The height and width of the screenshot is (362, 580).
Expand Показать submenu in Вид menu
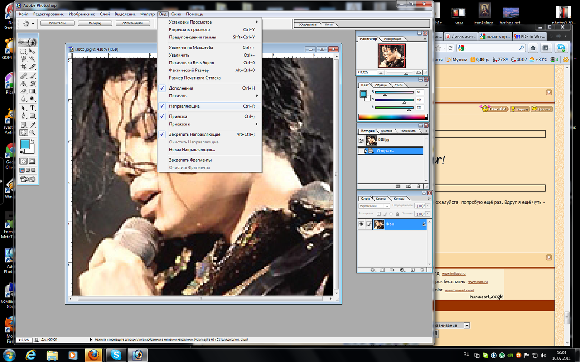(x=209, y=96)
